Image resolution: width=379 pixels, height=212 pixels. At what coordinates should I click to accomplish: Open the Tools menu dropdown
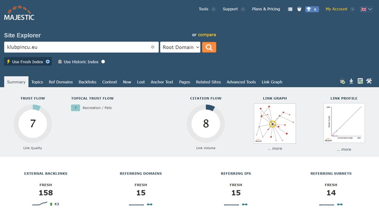coord(207,9)
